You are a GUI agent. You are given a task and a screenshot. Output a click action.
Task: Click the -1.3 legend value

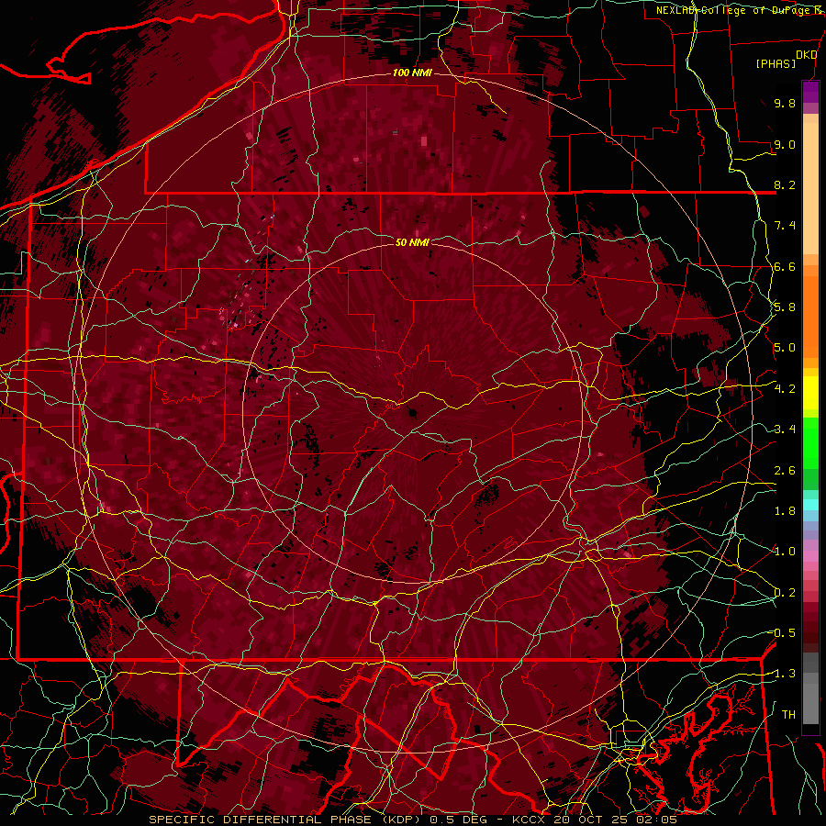(x=784, y=674)
